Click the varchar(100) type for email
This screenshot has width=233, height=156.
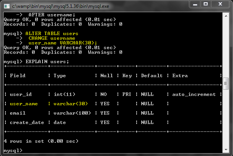point(72,113)
